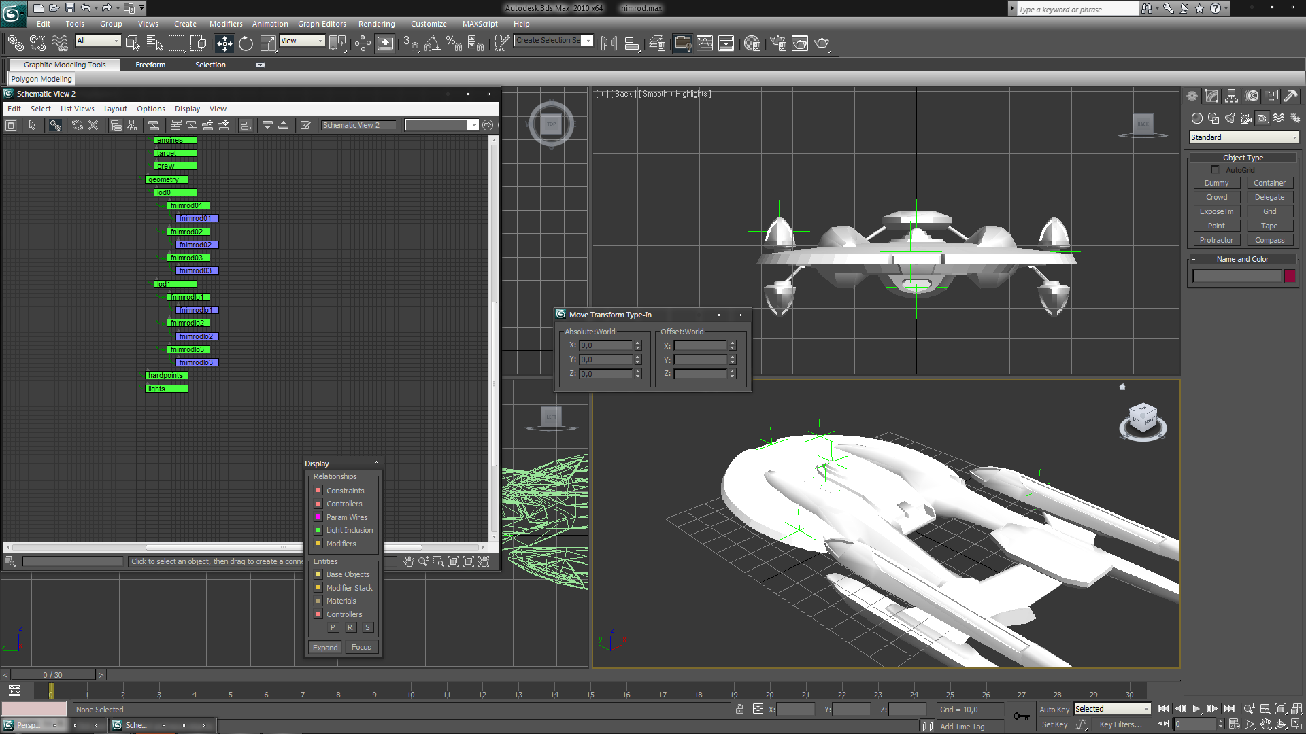Image resolution: width=1306 pixels, height=734 pixels.
Task: Activate the Select and Scale tool
Action: pos(268,43)
